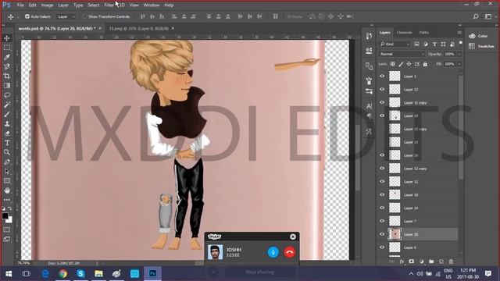500x281 pixels.
Task: Toggle visibility of Layer 14
Action: pos(382,208)
